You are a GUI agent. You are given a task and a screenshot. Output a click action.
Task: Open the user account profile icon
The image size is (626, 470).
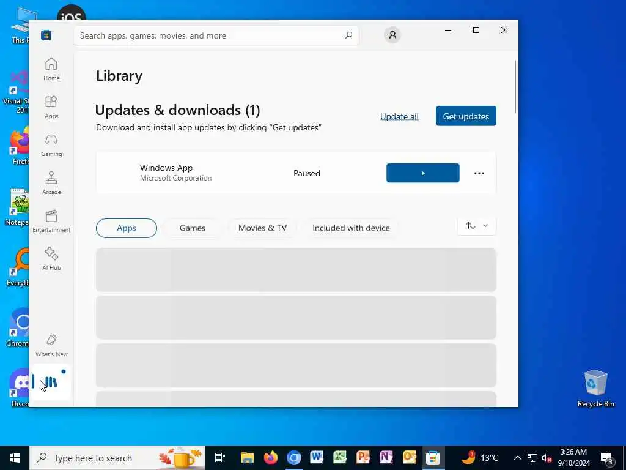tap(392, 35)
